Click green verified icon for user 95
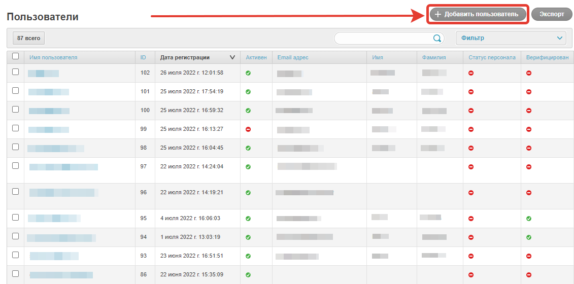Viewport: 574px width, 284px height. pyautogui.click(x=529, y=219)
